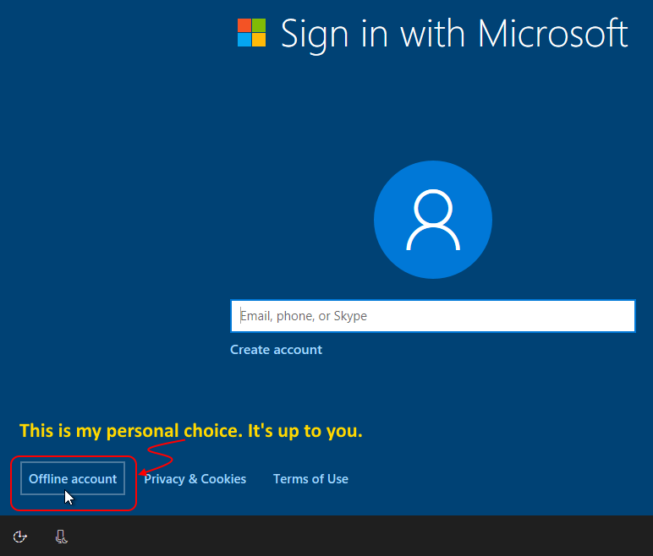This screenshot has width=653, height=556.
Task: Open the Ease of Access icon
Action: (21, 537)
